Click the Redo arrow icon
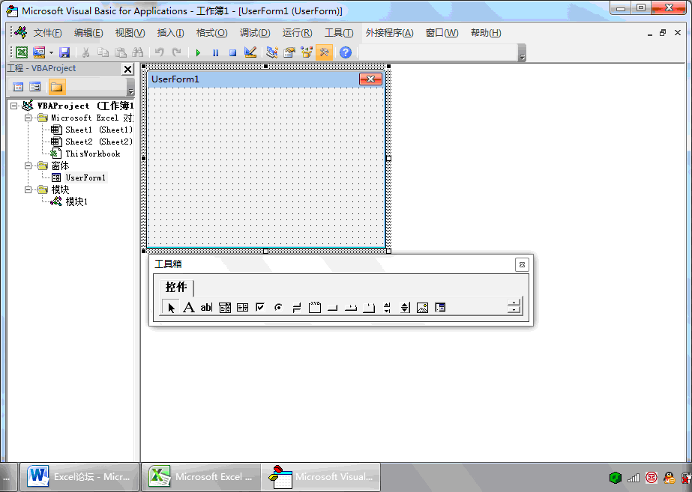Screen dimensions: 692x492 point(176,52)
